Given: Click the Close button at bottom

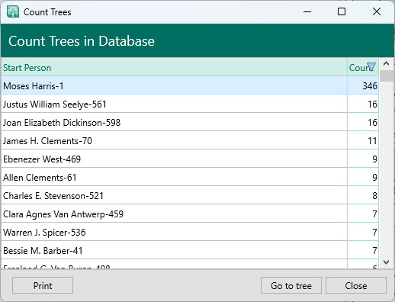Looking at the screenshot, I should pos(356,285).
